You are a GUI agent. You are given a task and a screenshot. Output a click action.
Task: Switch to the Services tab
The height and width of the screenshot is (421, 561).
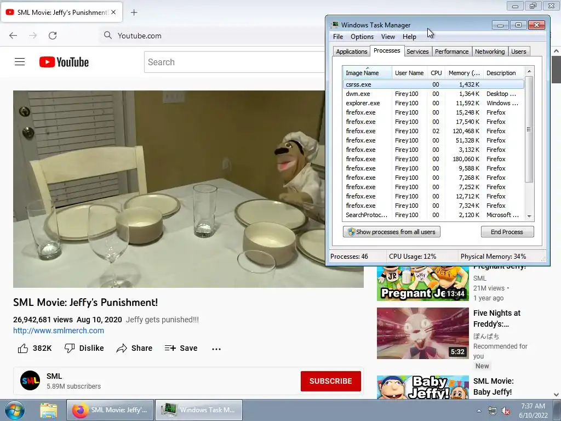point(417,52)
